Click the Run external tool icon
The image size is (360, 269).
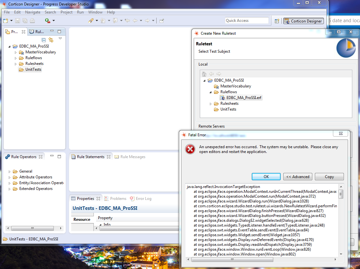pyautogui.click(x=47, y=21)
